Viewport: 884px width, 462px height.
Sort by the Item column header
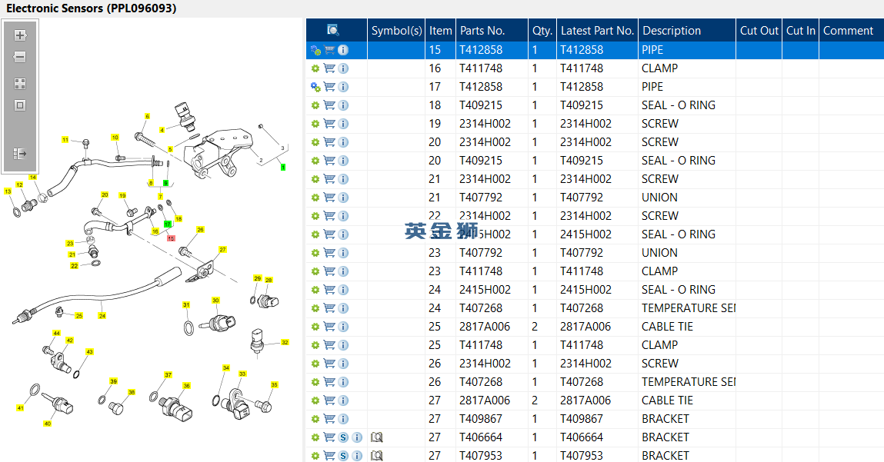click(440, 31)
